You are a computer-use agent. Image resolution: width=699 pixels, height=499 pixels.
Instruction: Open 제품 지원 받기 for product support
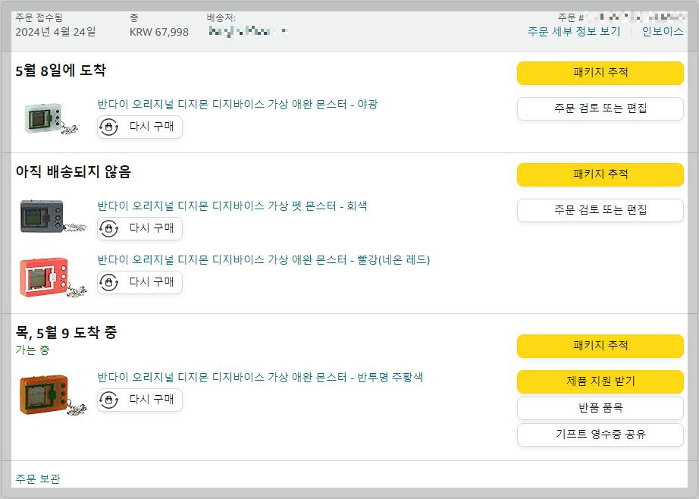coord(600,381)
